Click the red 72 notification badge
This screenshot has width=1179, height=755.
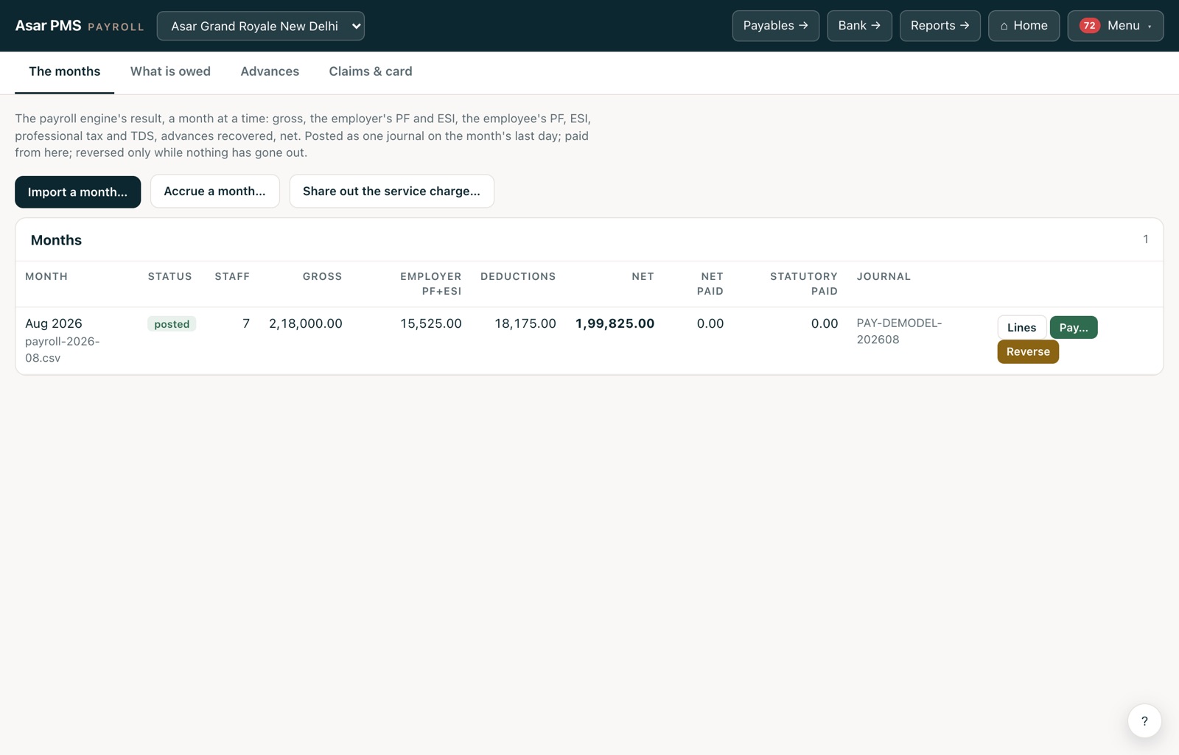tap(1089, 26)
